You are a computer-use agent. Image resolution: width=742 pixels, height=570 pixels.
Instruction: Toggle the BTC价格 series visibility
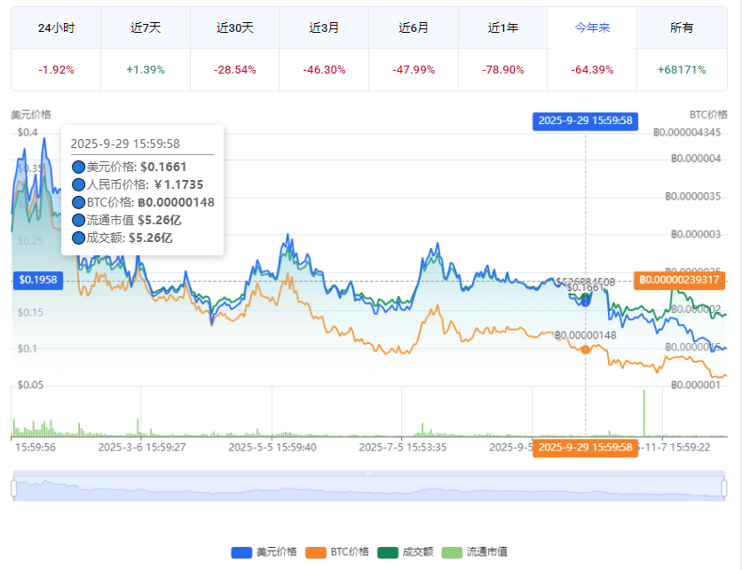coord(333,550)
